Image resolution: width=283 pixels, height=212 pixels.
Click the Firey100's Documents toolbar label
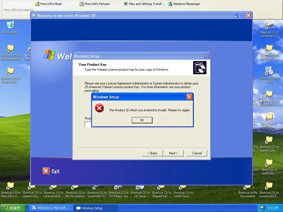click(x=19, y=10)
